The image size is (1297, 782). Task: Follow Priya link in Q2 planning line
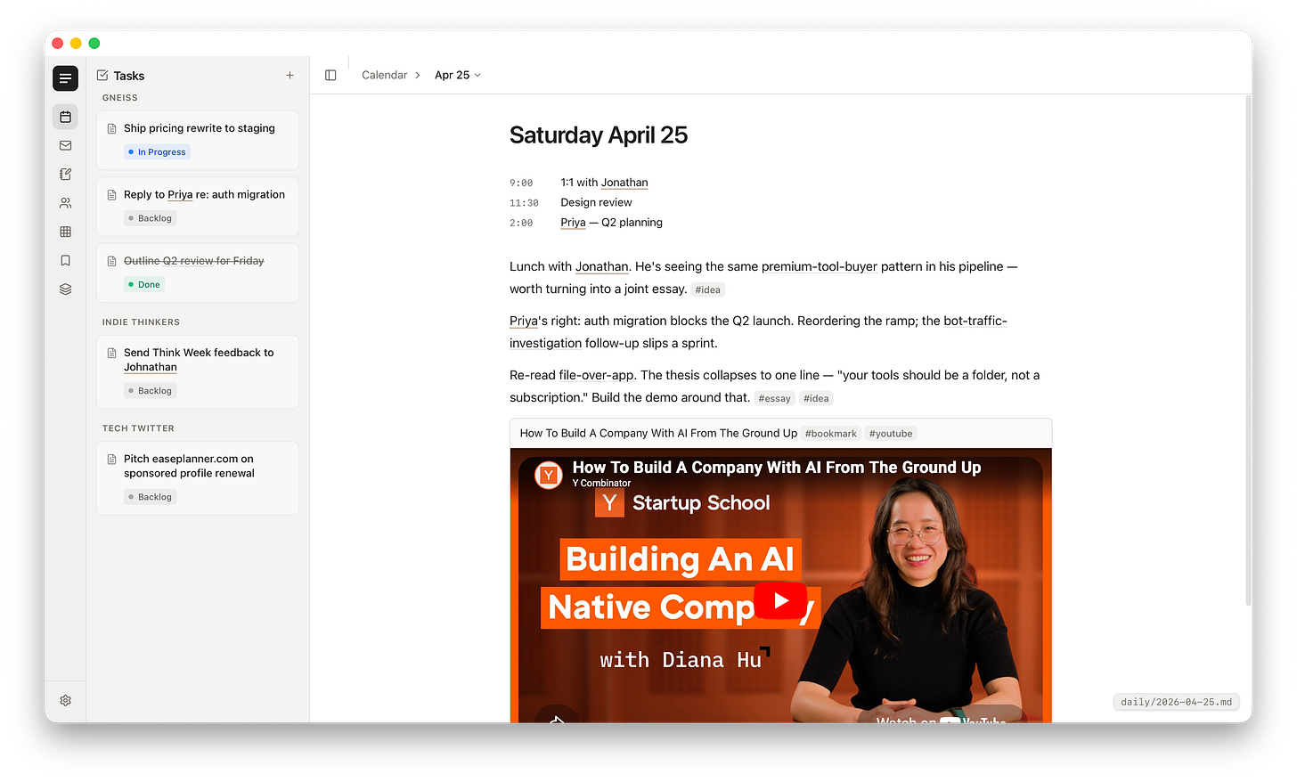[573, 223]
